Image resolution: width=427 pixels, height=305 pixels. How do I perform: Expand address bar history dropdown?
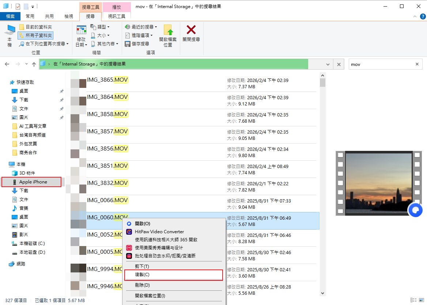click(x=328, y=64)
